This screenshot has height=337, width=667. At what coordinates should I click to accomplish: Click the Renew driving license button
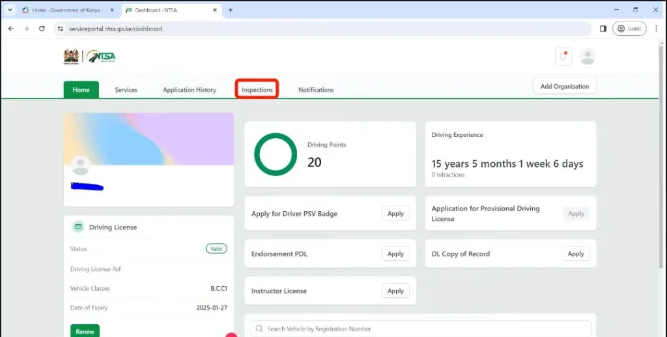click(85, 331)
